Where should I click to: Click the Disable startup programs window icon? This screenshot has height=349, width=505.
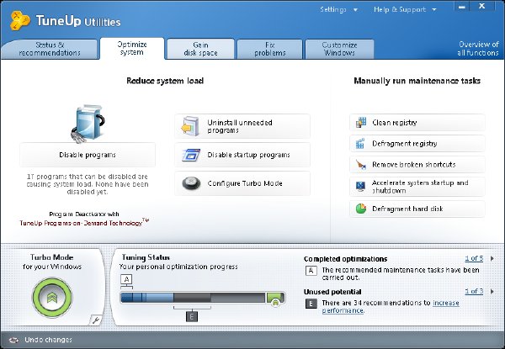tap(191, 155)
